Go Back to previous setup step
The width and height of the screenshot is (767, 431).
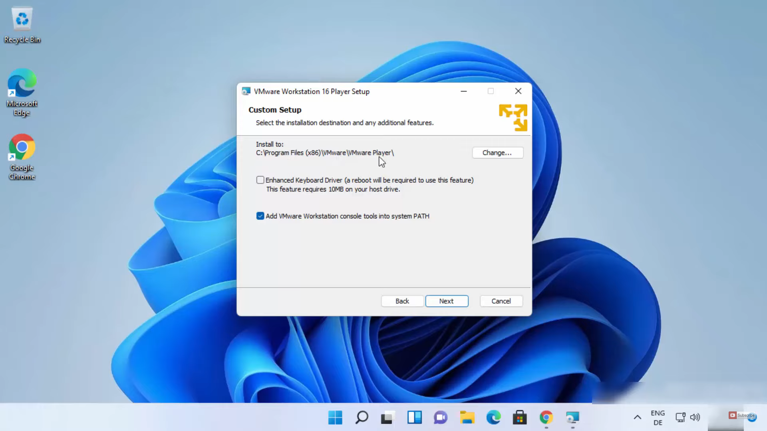[x=402, y=301]
